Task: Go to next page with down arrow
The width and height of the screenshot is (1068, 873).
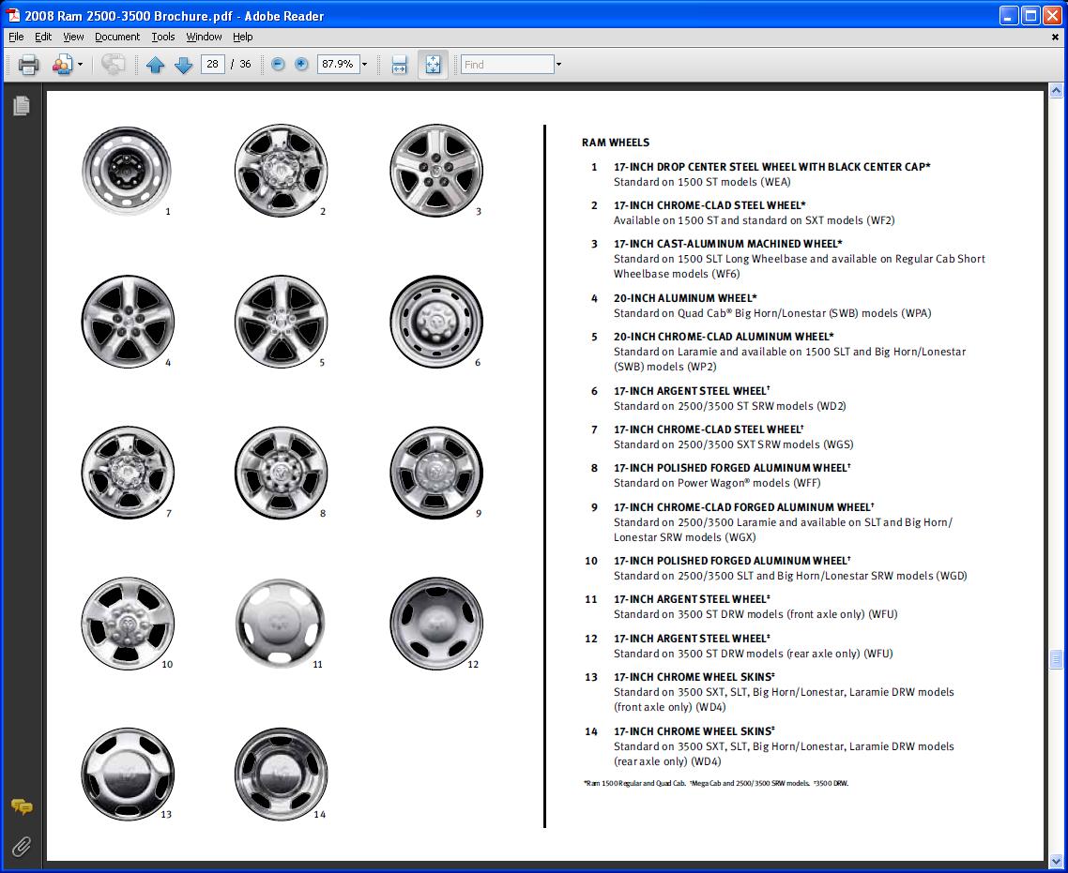Action: 184,65
